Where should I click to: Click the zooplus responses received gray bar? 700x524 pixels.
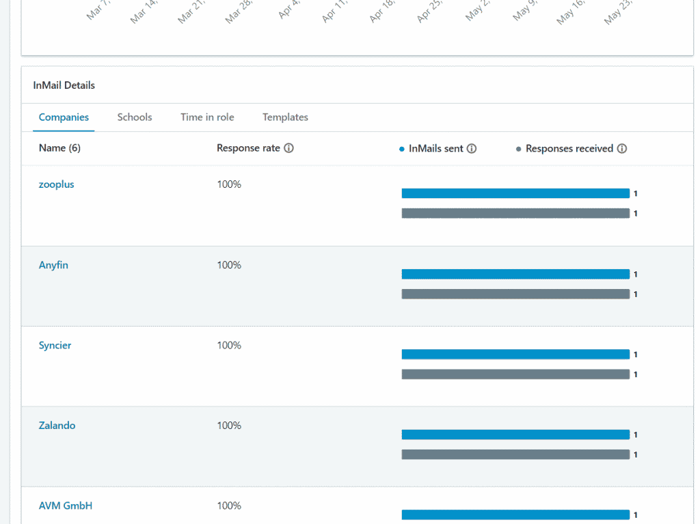click(x=515, y=213)
